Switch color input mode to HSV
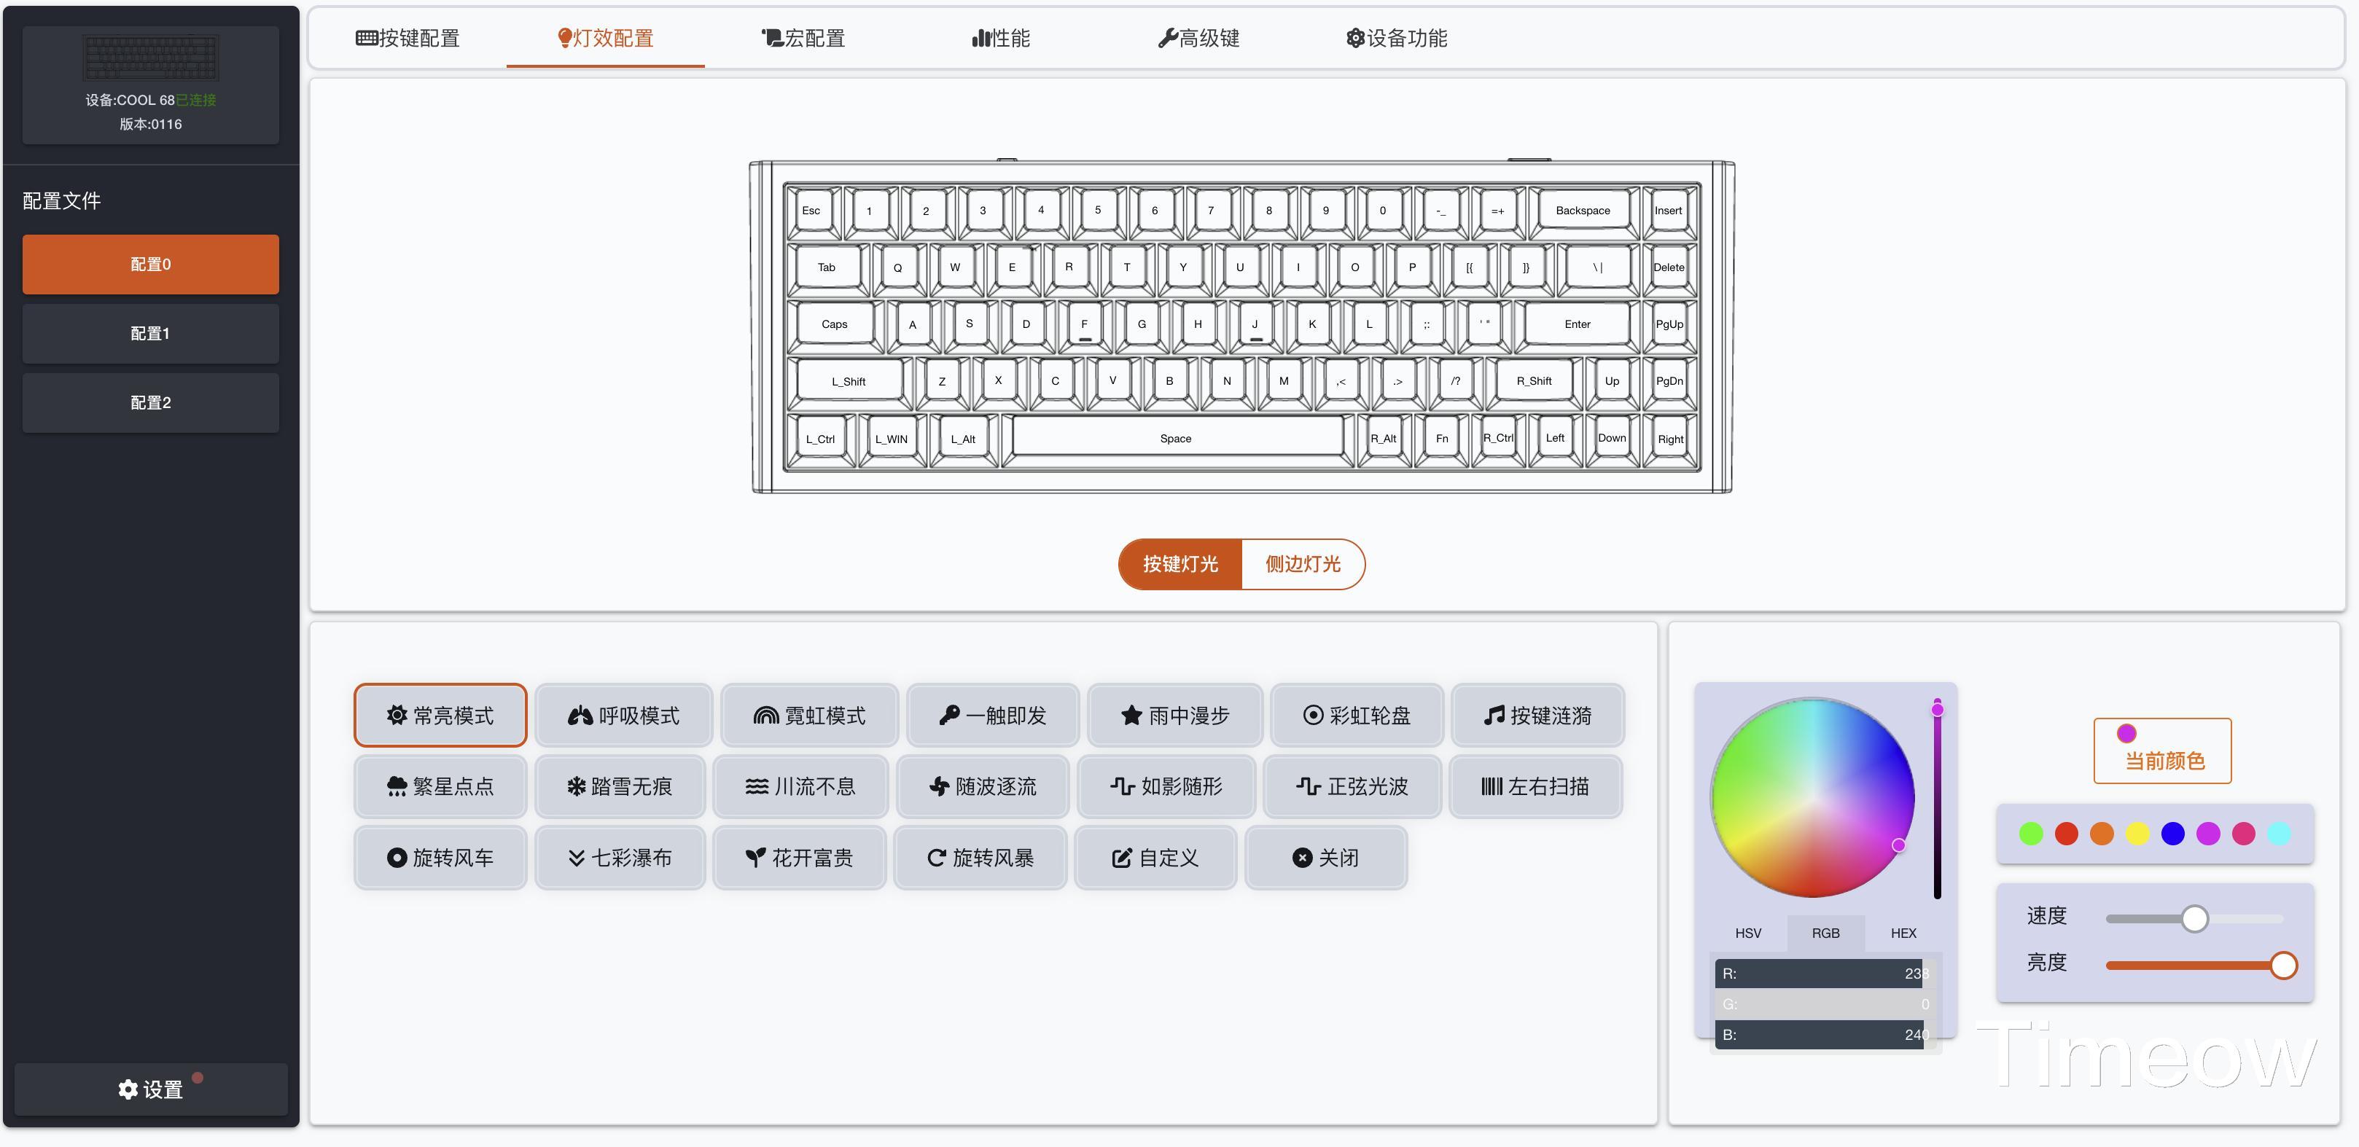 pyautogui.click(x=1747, y=933)
